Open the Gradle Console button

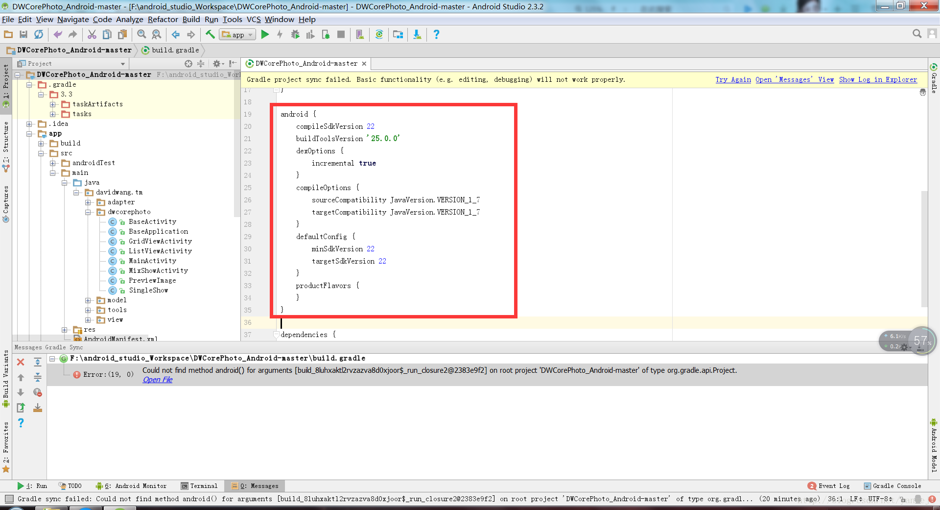tap(893, 486)
